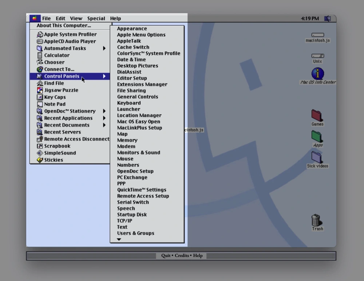Open the File menu
Viewport: 364px width, 281px height.
(46, 18)
